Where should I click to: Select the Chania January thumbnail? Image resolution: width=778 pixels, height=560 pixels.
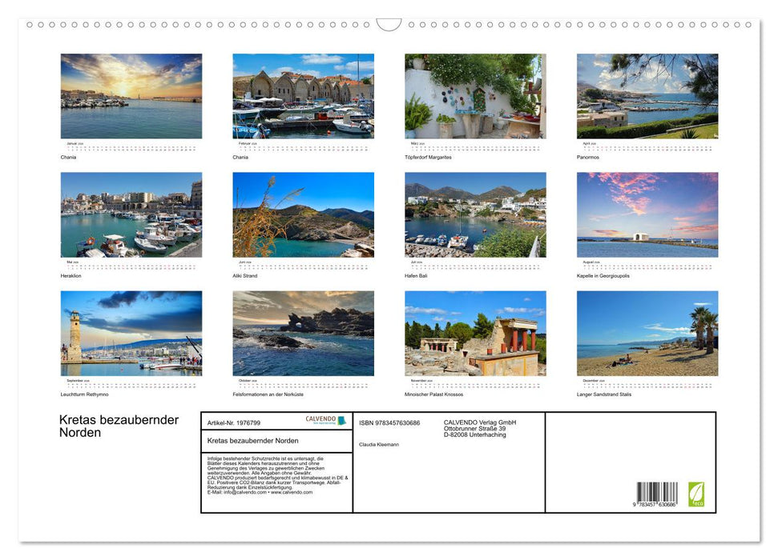tap(131, 96)
